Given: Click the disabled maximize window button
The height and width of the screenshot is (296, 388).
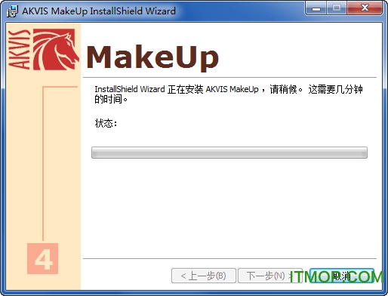Looking at the screenshot, I should [x=337, y=8].
